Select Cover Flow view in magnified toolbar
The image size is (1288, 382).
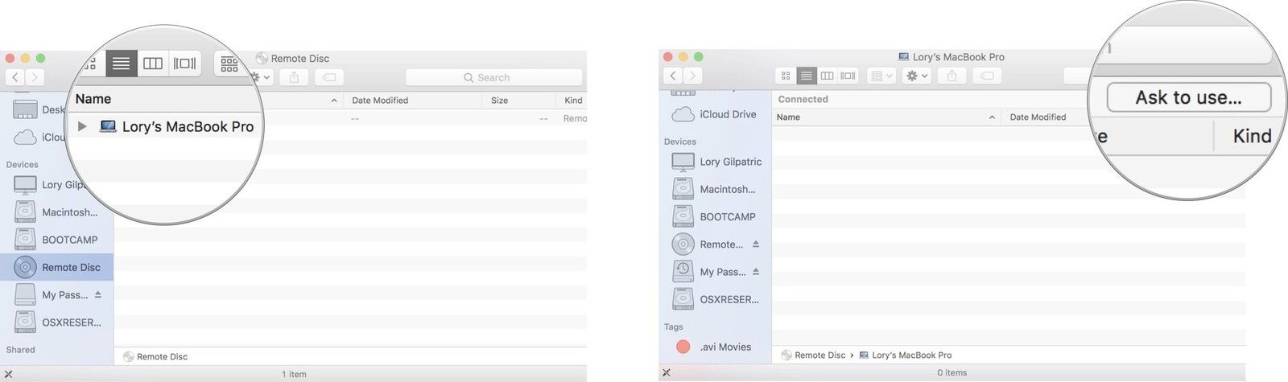coord(184,64)
